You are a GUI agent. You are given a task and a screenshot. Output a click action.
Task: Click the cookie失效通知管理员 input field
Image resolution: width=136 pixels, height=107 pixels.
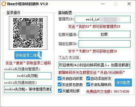(x=28, y=76)
